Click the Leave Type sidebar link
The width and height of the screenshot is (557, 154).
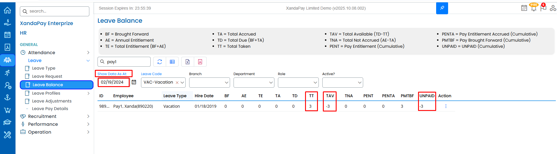[x=43, y=68]
